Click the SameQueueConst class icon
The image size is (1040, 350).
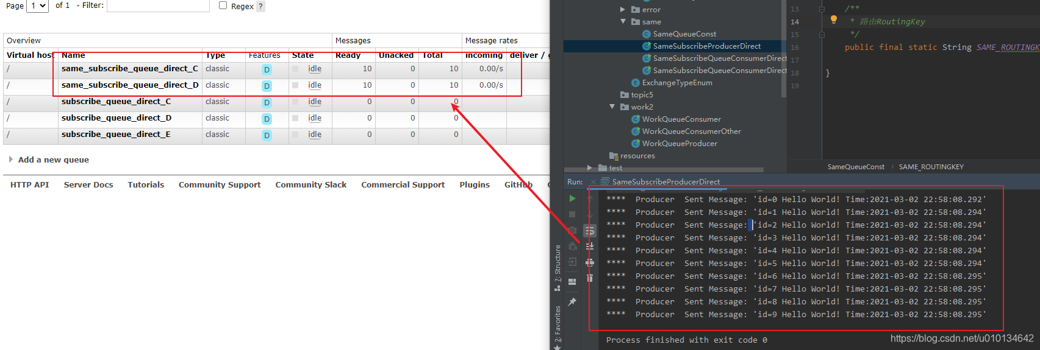(647, 34)
